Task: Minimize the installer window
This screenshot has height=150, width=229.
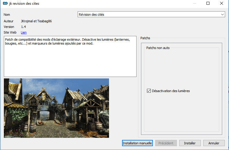Action: tap(195, 3)
